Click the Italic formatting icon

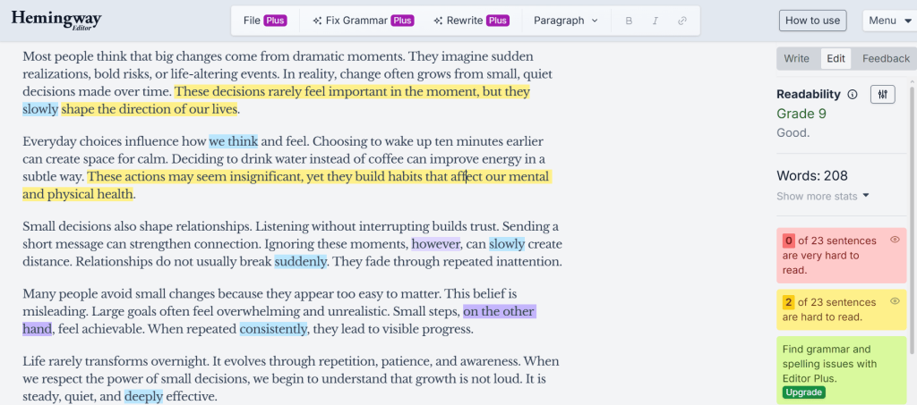pyautogui.click(x=655, y=21)
